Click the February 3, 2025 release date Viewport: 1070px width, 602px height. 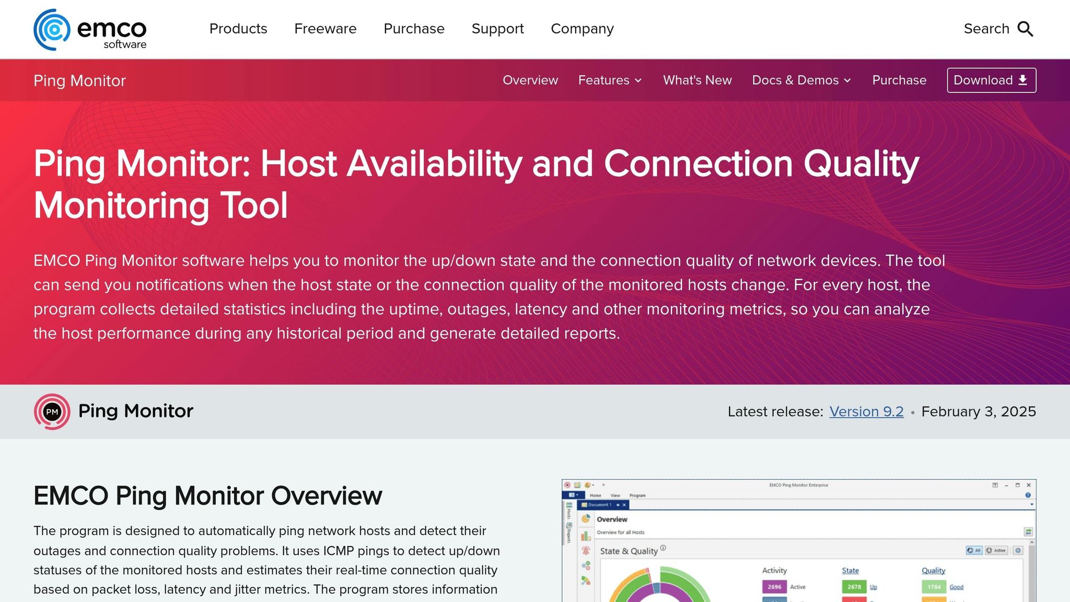click(x=979, y=412)
